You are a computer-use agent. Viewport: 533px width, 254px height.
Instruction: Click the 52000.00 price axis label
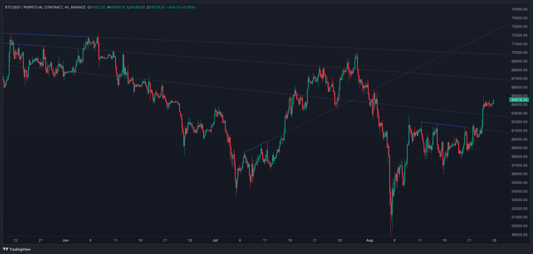519,209
